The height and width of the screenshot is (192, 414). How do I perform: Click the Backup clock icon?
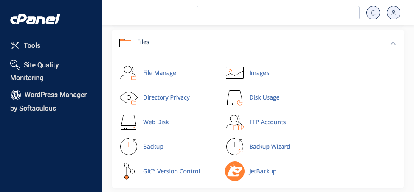pyautogui.click(x=129, y=147)
